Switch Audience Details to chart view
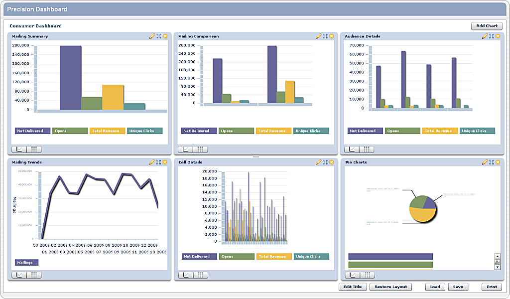The width and height of the screenshot is (510, 299). tap(352, 149)
